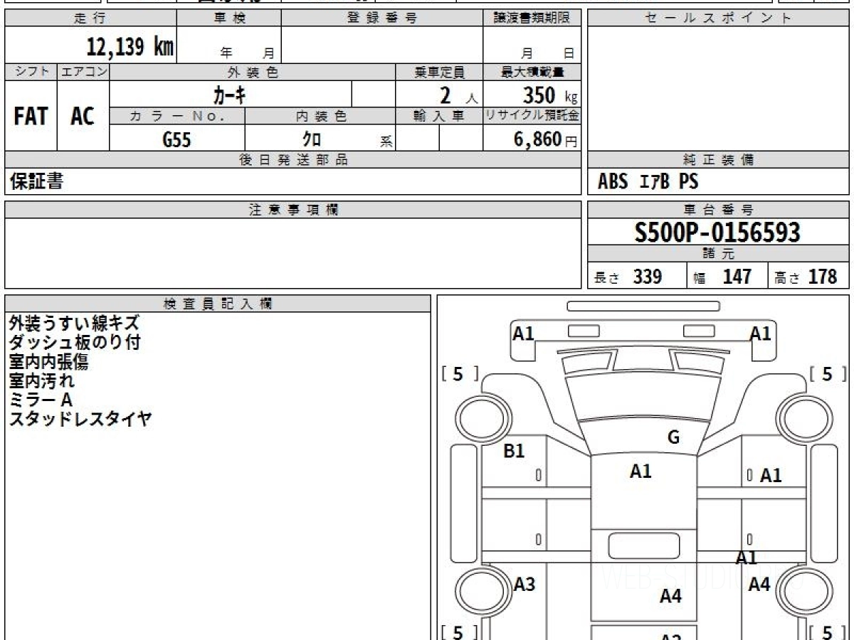
Task: Click the 注意事項欄 header bar
Action: coord(293,210)
